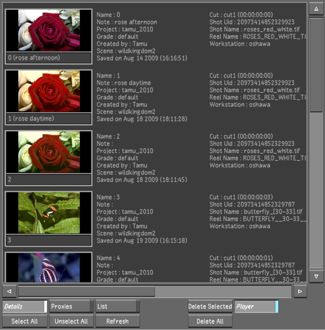Image resolution: width=325 pixels, height=330 pixels.
Task: Click 'Grade : default' in entry 1
Action: [x=117, y=98]
